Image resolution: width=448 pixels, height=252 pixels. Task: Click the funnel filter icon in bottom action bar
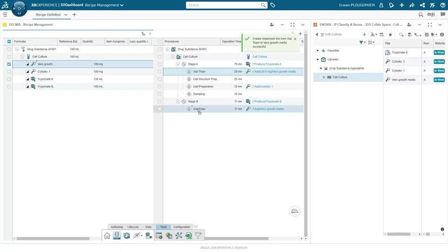click(198, 236)
